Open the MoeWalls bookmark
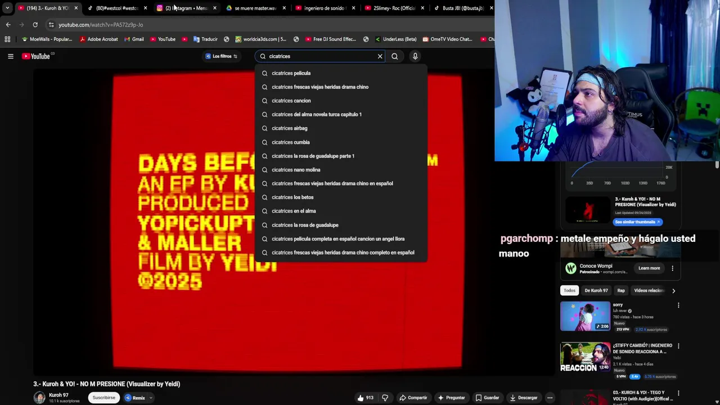720x405 pixels. click(x=47, y=39)
